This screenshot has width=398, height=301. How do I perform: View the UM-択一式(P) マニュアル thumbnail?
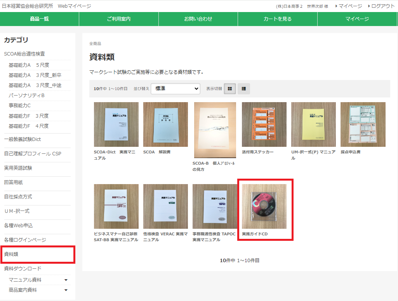tap(313, 124)
